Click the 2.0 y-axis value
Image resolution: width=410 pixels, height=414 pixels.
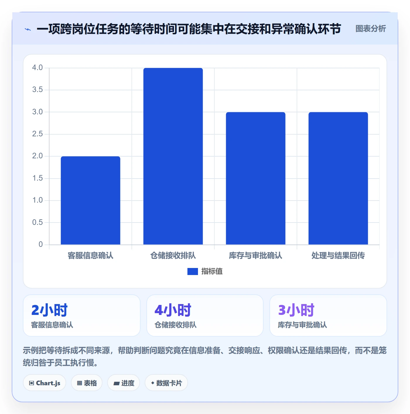(x=37, y=156)
